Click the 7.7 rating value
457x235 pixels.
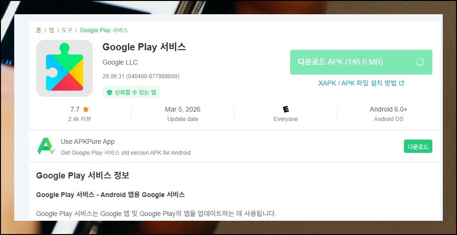[75, 110]
